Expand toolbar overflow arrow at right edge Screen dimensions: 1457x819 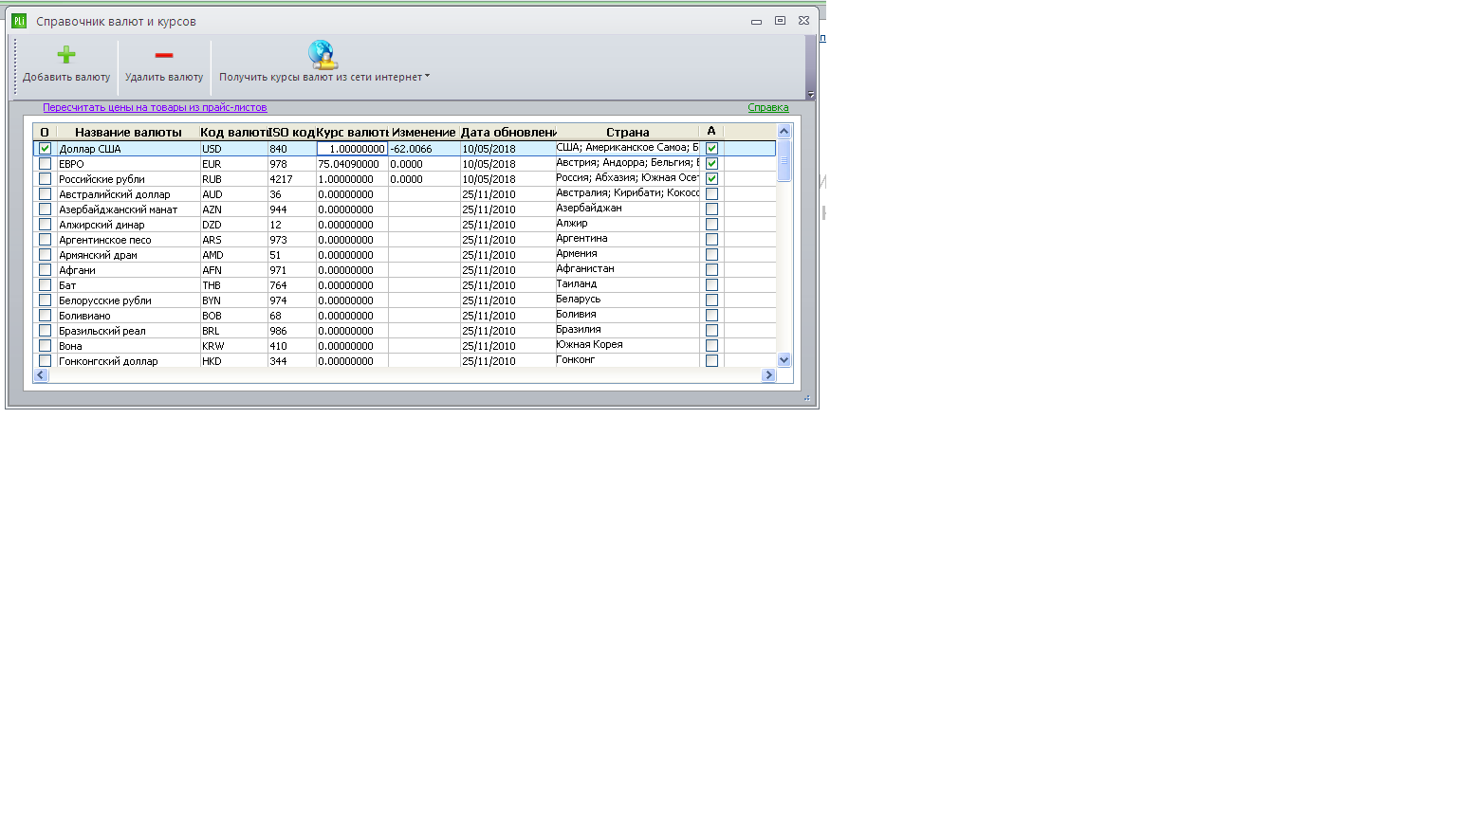811,94
